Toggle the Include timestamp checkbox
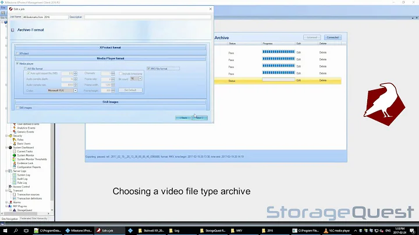 pyautogui.click(x=120, y=73)
